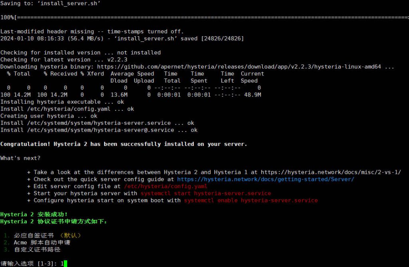
Task: Click 'Installing hysteria executable ... ok' line
Action: tap(62, 102)
